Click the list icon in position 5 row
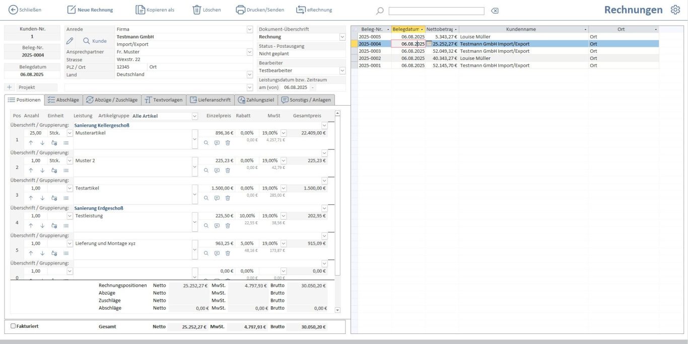 pyautogui.click(x=66, y=253)
